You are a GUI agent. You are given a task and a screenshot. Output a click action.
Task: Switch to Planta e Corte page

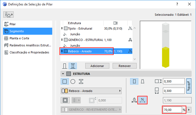19,38
